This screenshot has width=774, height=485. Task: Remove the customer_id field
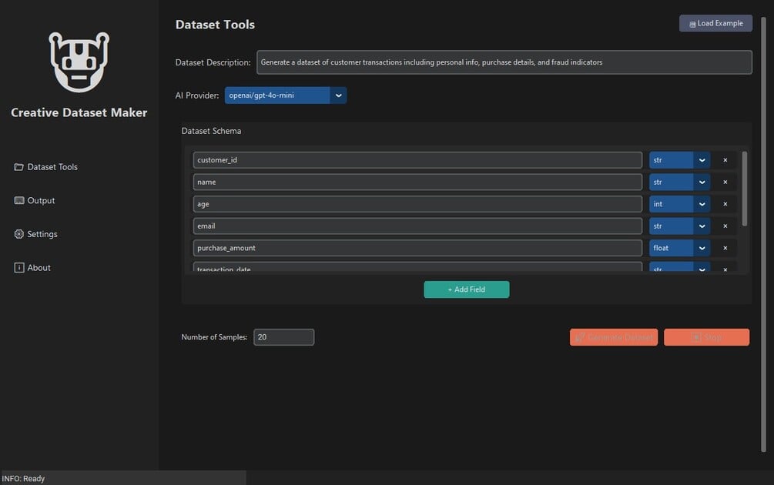point(725,160)
